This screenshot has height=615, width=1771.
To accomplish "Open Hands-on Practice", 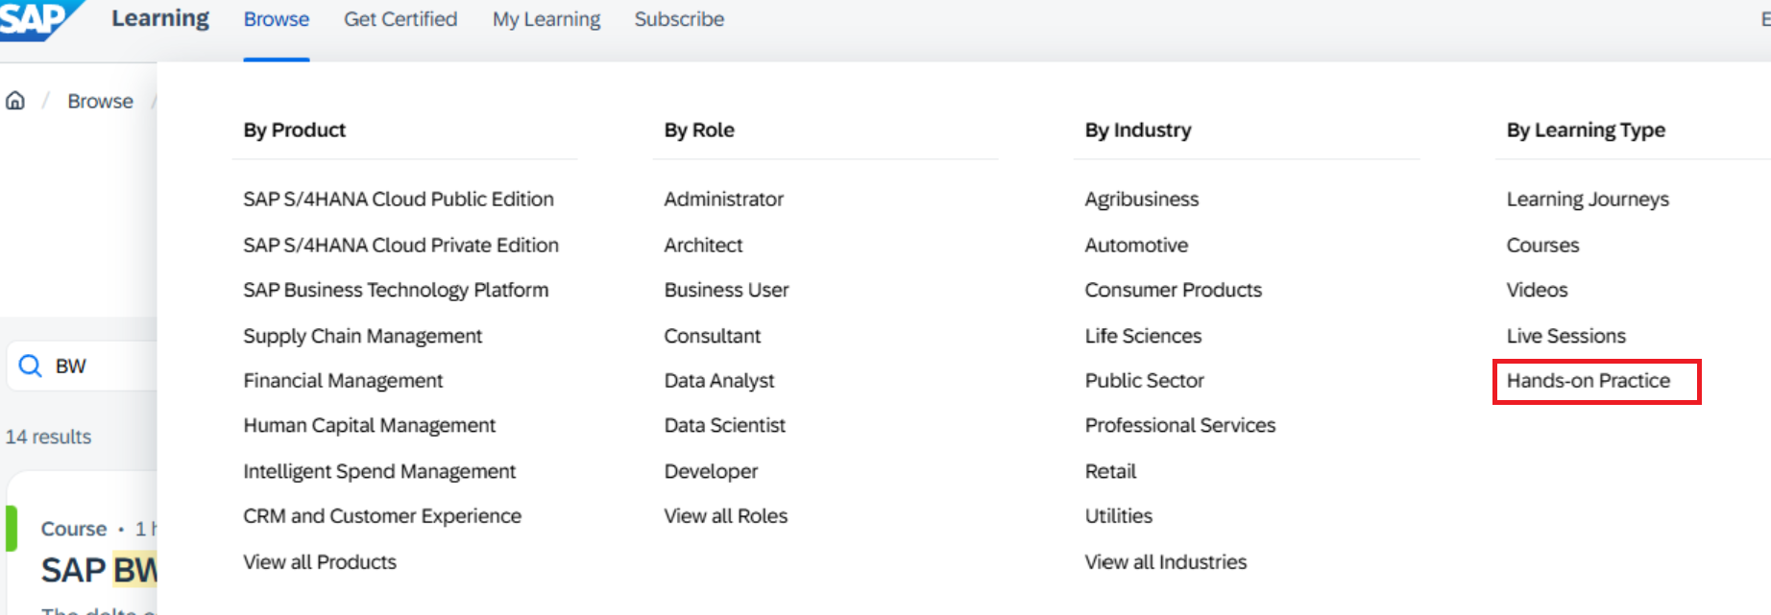I will pyautogui.click(x=1588, y=381).
